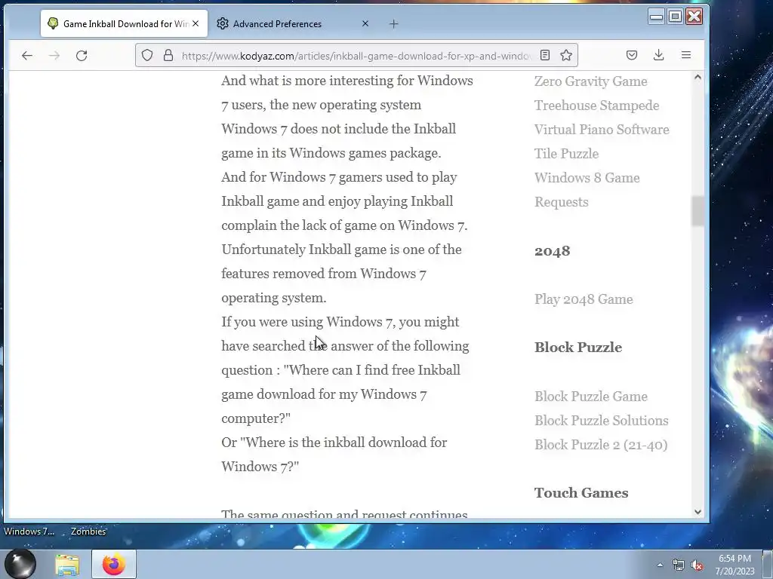Image resolution: width=773 pixels, height=579 pixels.
Task: Close the Game Inkball Download tab
Action: (x=196, y=23)
